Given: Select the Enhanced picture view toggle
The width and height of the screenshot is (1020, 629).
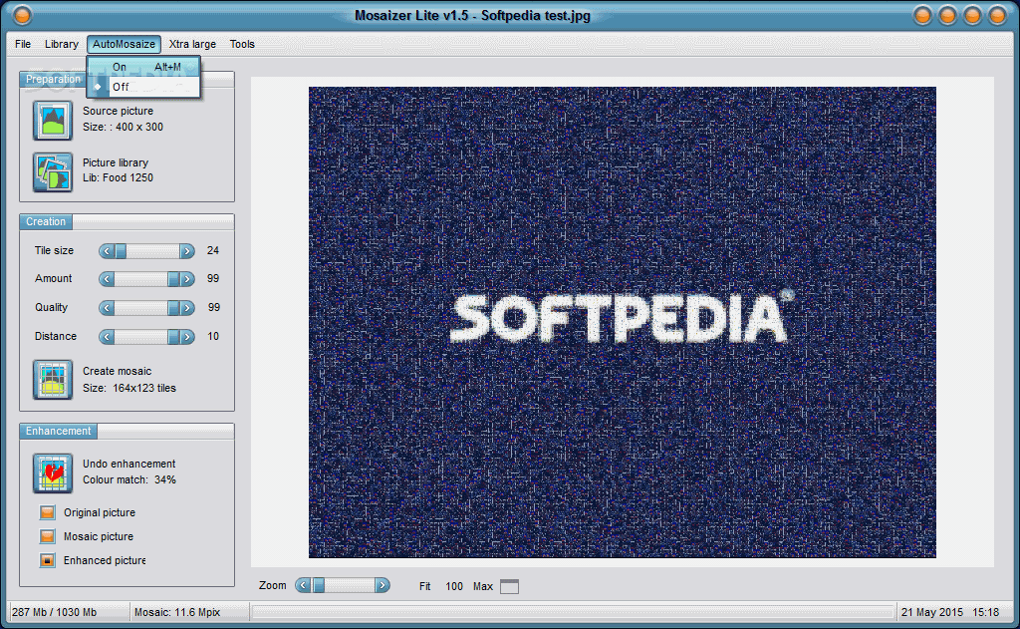Looking at the screenshot, I should [x=48, y=560].
